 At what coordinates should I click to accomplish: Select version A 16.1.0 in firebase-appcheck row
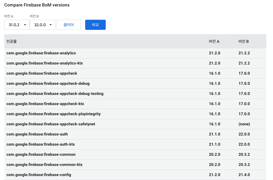coord(215,73)
